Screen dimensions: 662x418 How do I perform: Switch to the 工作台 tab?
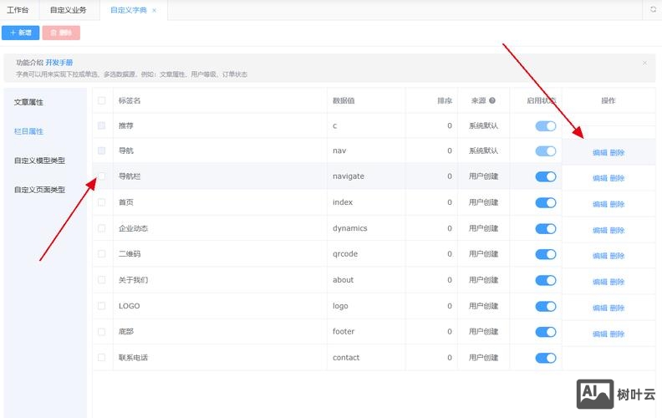18,10
